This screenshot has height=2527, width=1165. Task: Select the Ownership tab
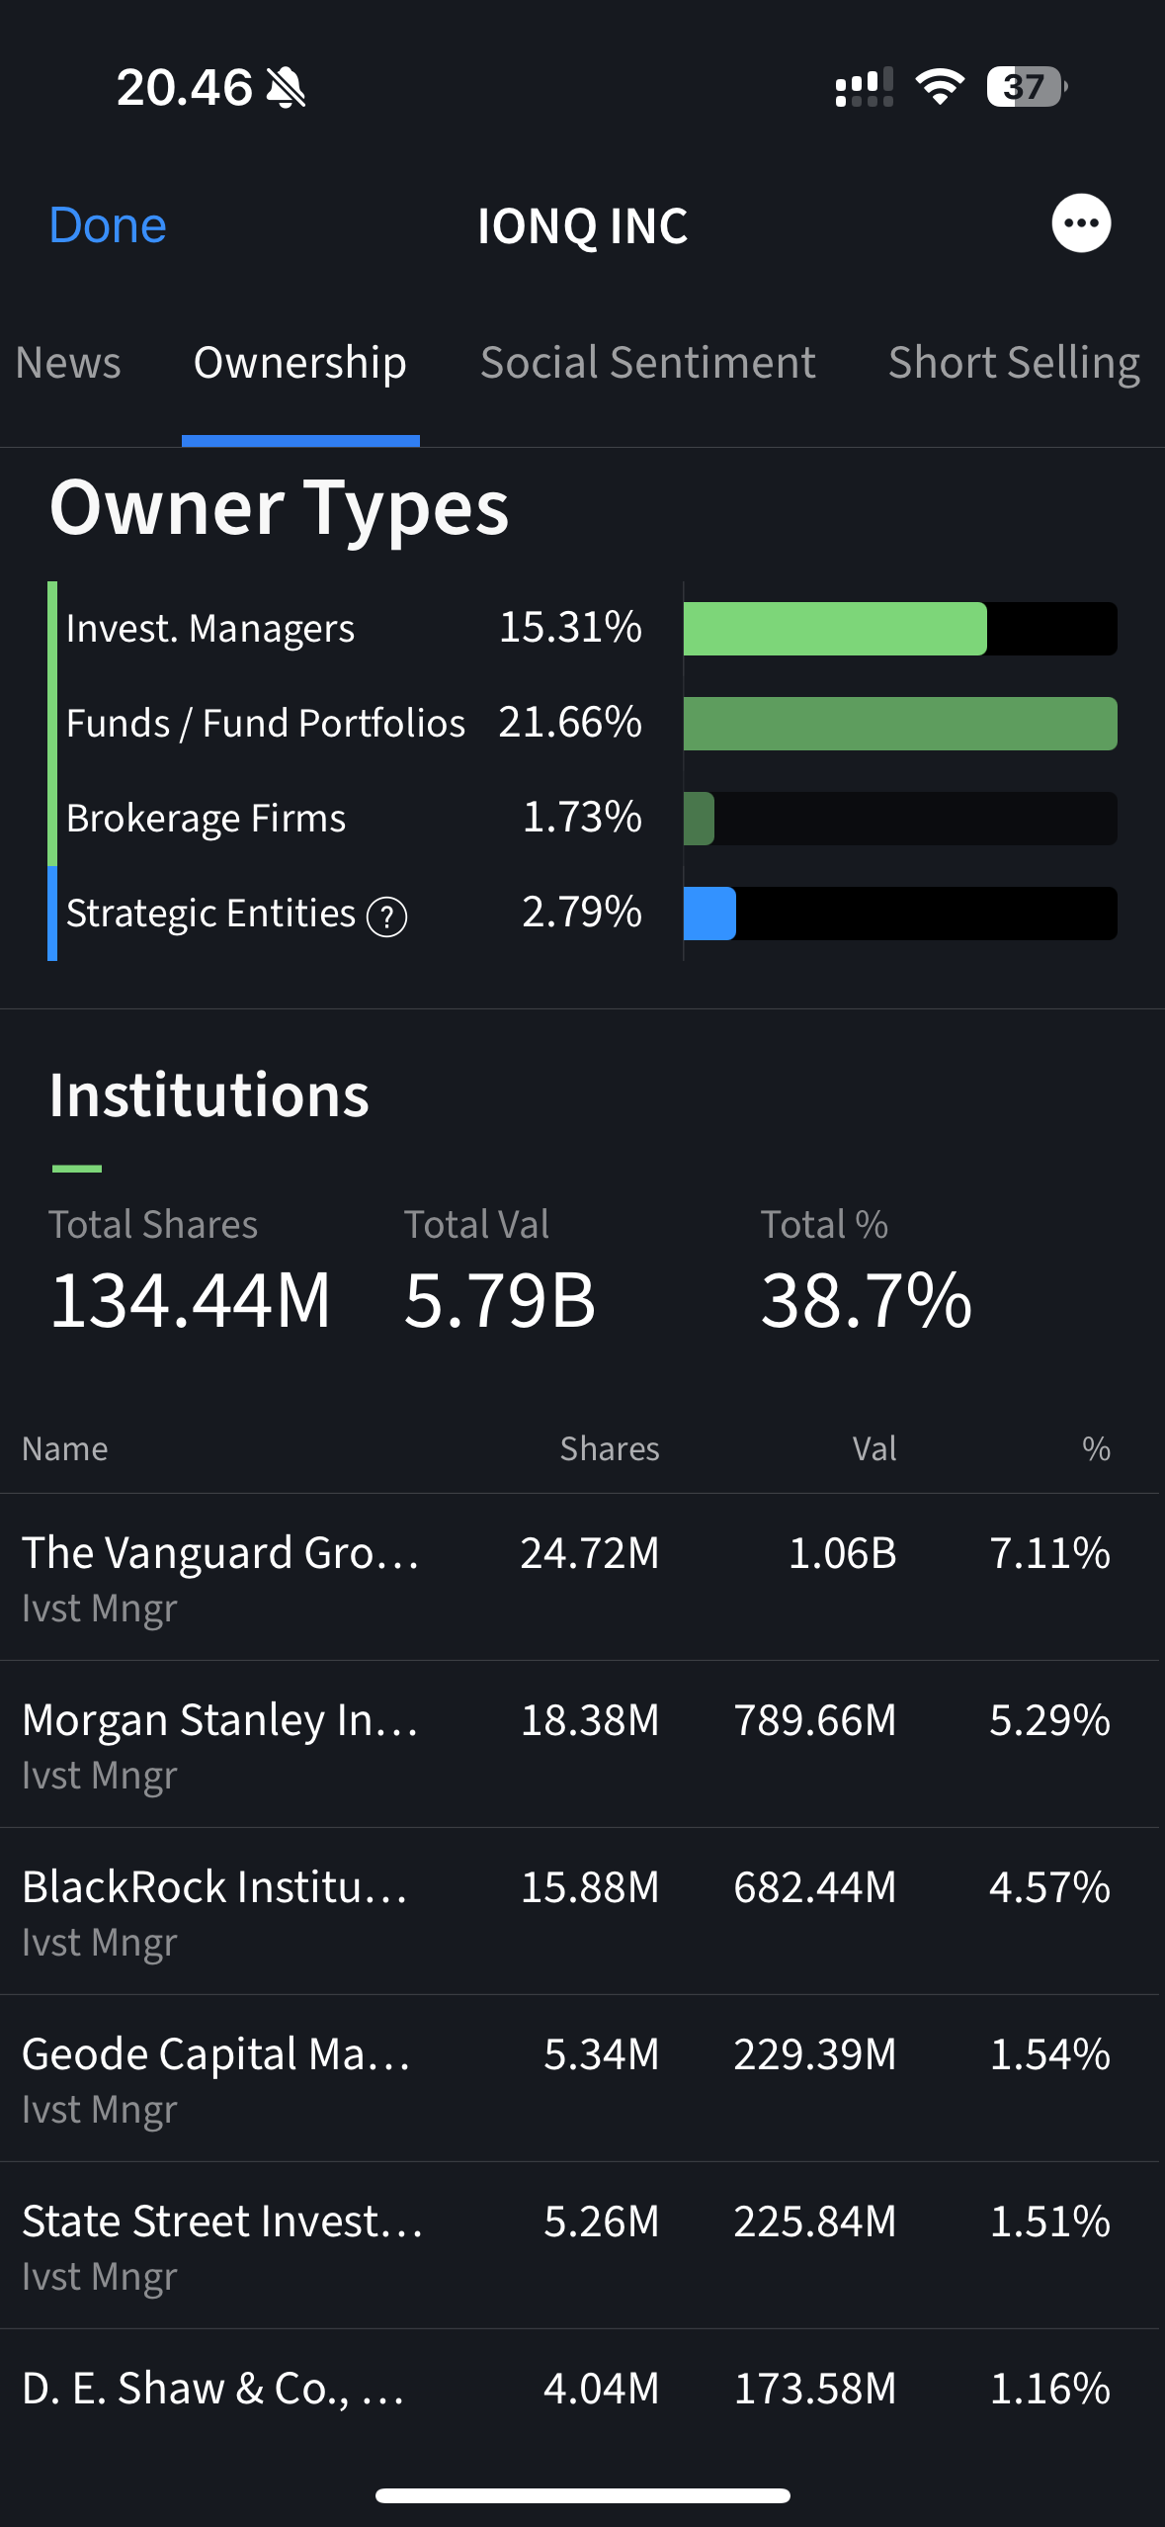click(x=300, y=363)
